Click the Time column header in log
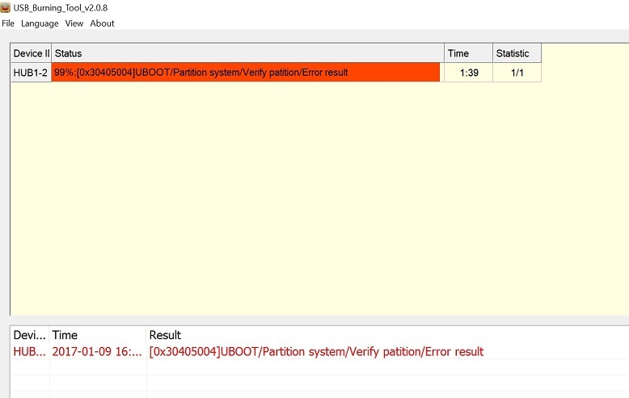The width and height of the screenshot is (629, 398). pyautogui.click(x=98, y=335)
